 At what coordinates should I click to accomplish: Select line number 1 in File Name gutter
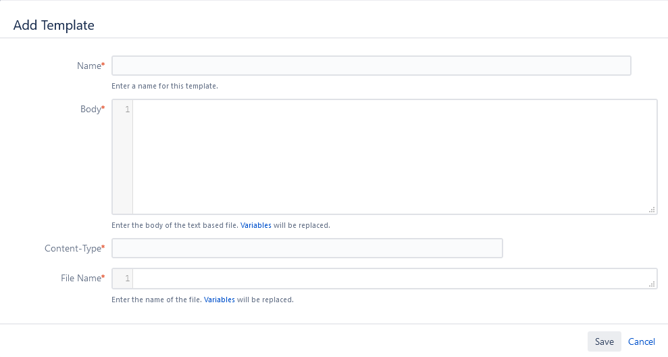[127, 279]
